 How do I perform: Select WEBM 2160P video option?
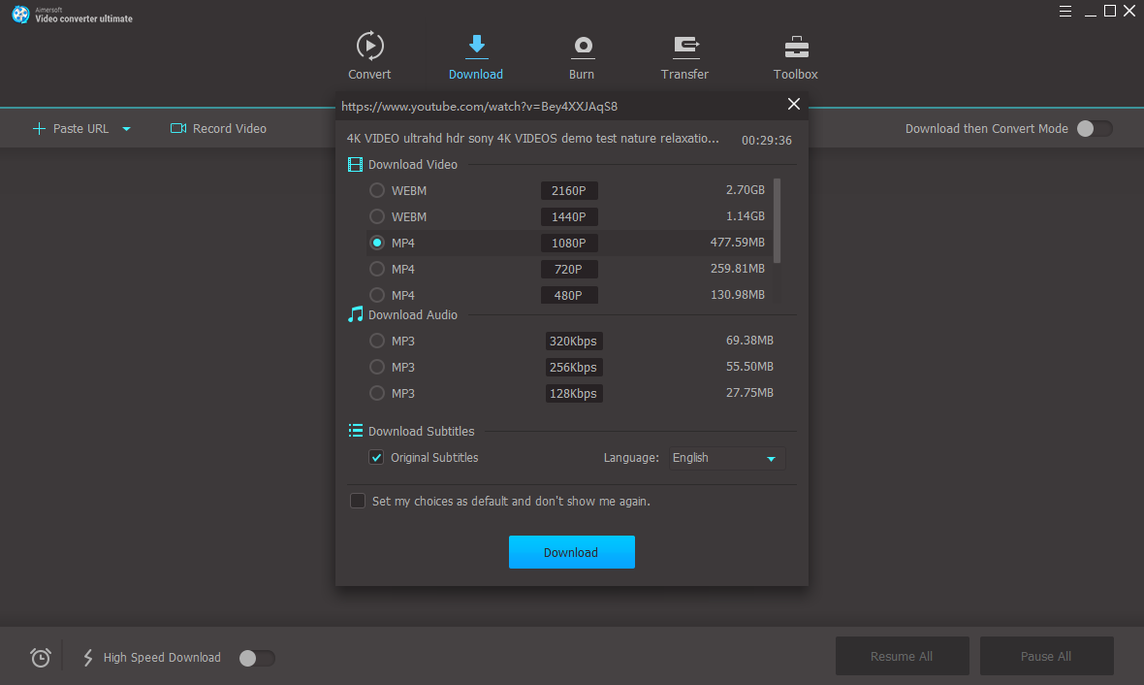376,190
